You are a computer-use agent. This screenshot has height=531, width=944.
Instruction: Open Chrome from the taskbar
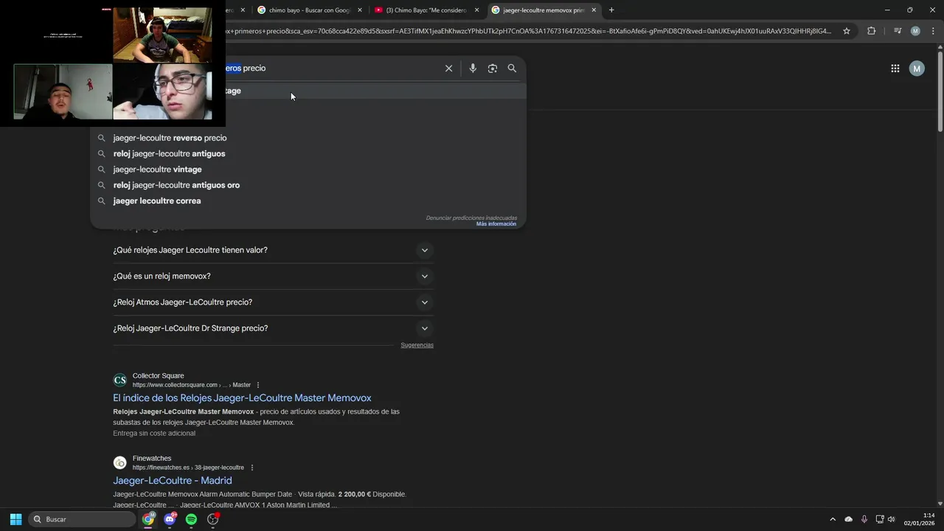coord(148,519)
